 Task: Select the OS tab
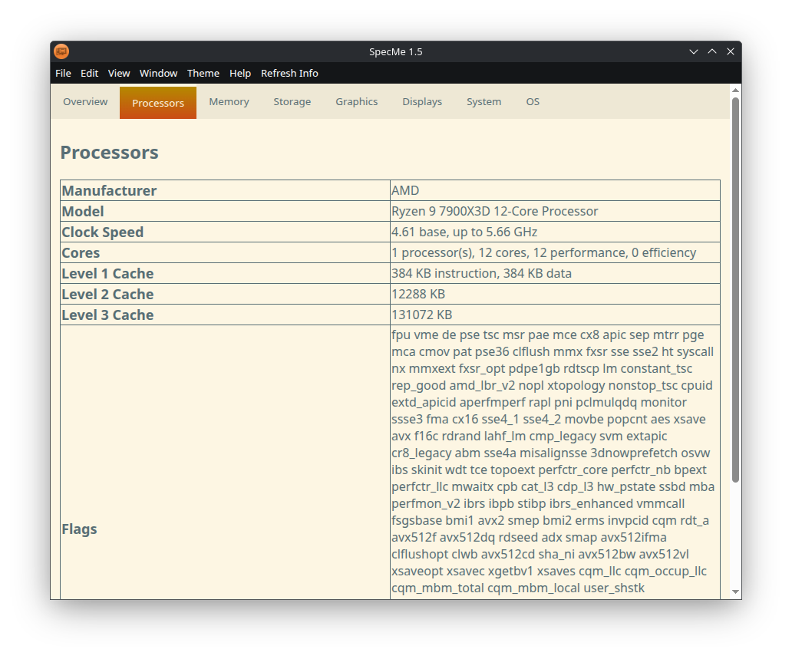coord(533,102)
